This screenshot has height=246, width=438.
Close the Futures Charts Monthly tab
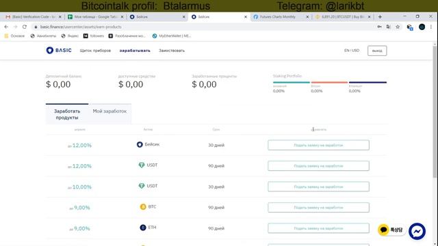(307, 16)
